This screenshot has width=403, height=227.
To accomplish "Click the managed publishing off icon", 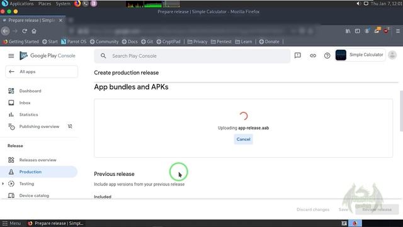I will 70,126.
